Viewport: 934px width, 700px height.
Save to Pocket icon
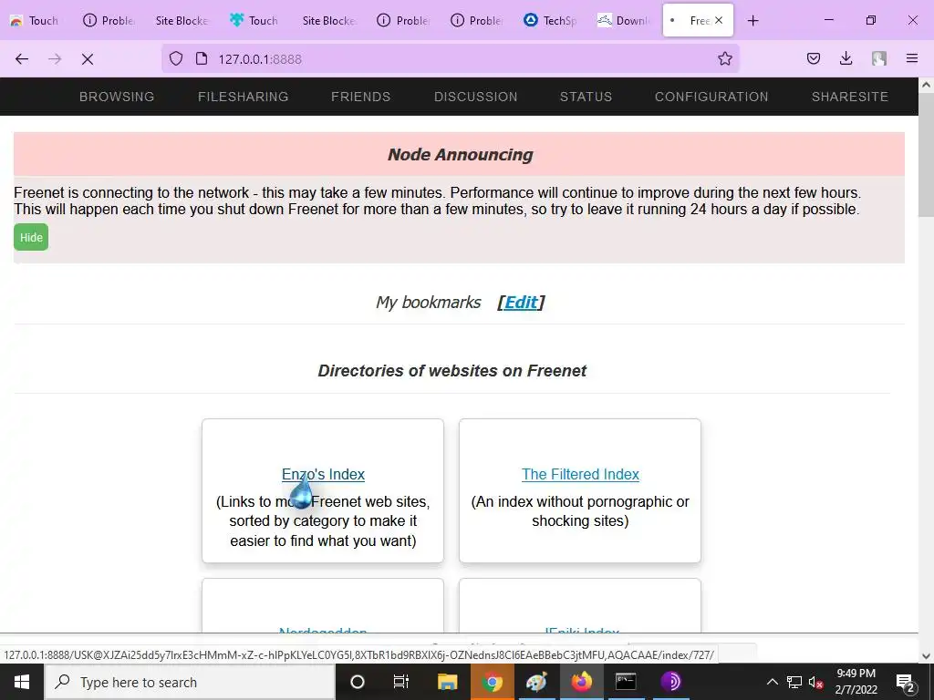click(x=814, y=58)
